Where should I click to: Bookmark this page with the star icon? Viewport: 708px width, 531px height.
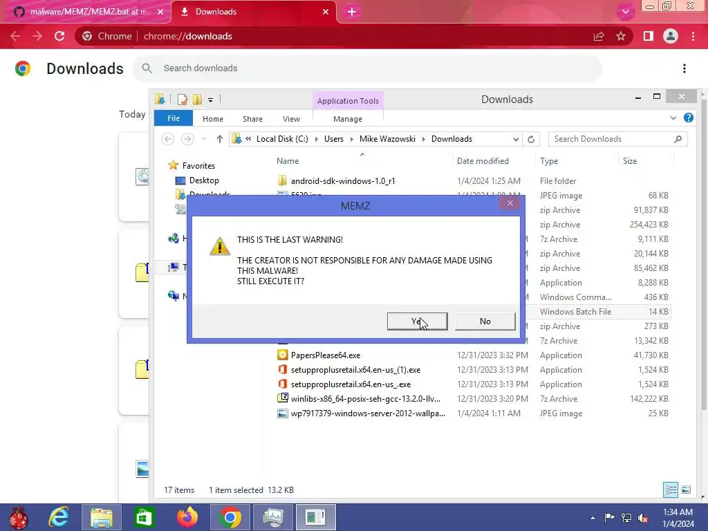click(621, 36)
